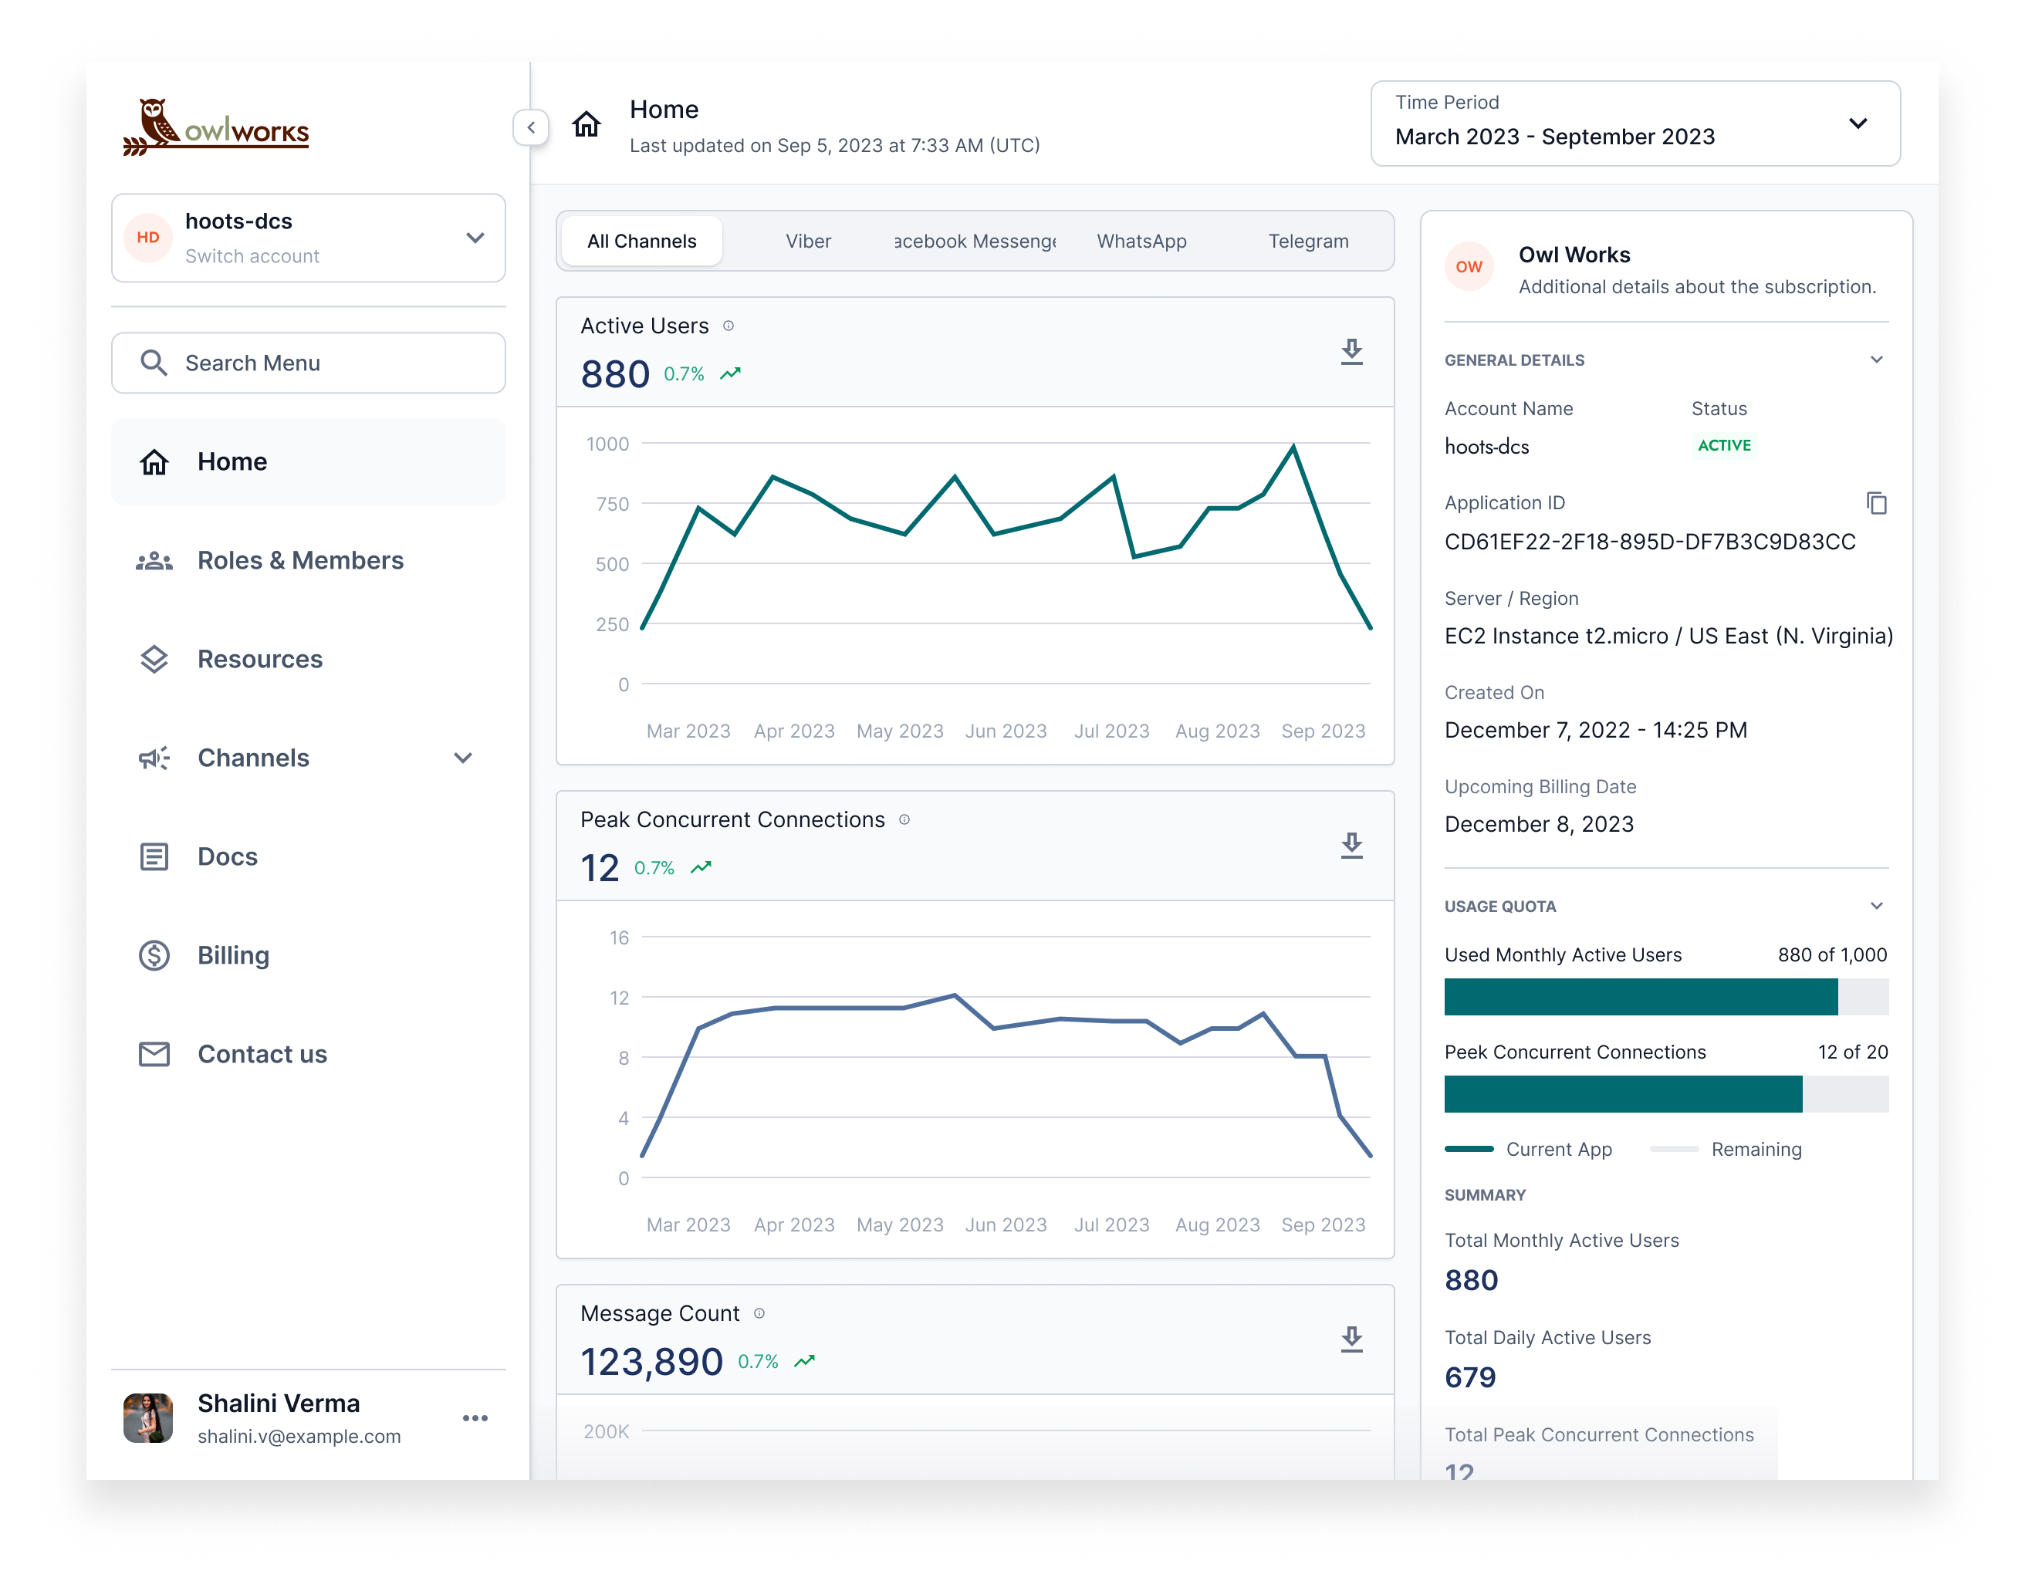
Task: Click the Active Users info icon
Action: click(x=729, y=326)
